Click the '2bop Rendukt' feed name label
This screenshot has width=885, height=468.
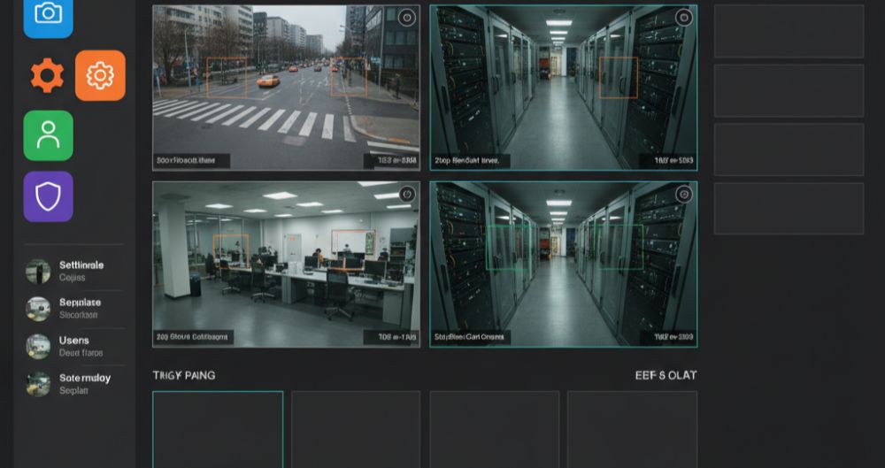[x=470, y=161]
